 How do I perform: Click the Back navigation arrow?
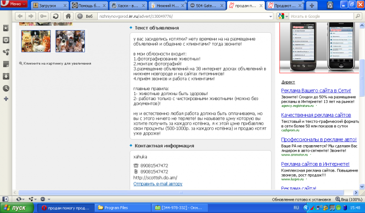(20, 16)
